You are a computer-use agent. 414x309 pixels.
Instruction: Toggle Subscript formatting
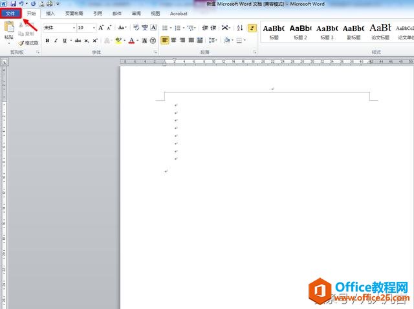(86, 41)
